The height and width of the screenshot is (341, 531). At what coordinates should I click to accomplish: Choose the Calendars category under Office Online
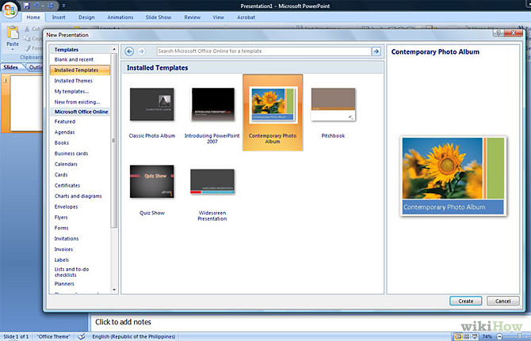67,164
